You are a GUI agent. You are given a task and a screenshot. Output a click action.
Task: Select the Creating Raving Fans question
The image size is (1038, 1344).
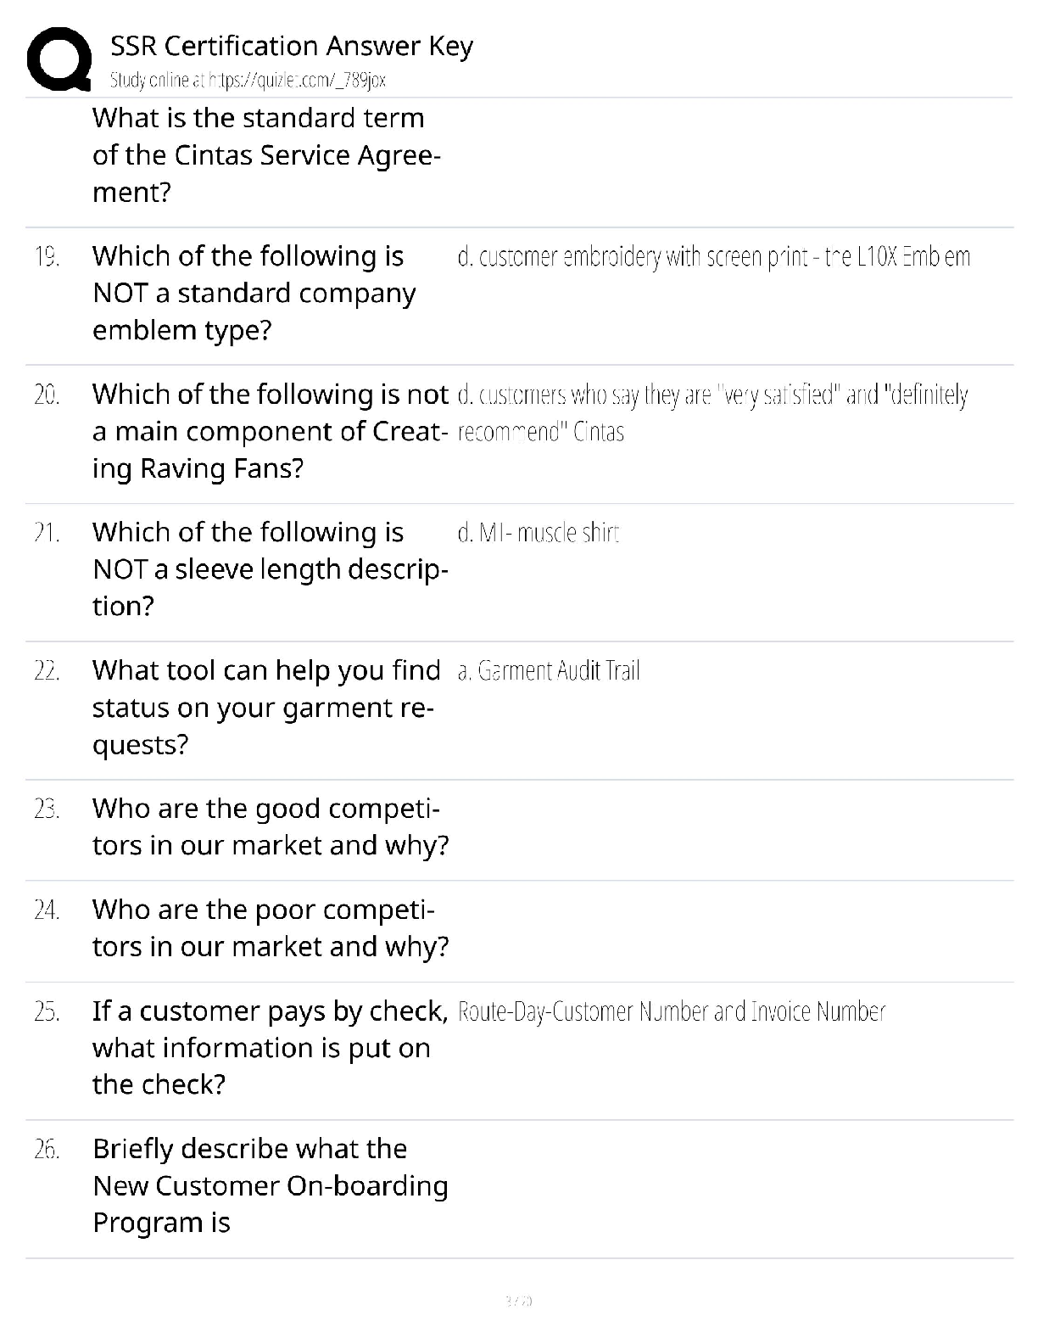pos(270,431)
